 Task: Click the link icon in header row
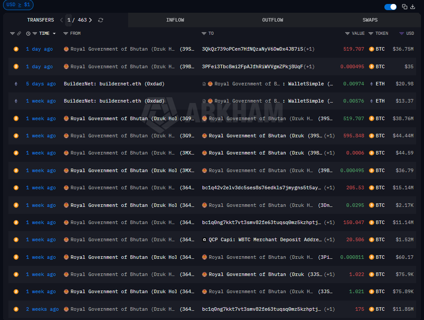(x=19, y=33)
